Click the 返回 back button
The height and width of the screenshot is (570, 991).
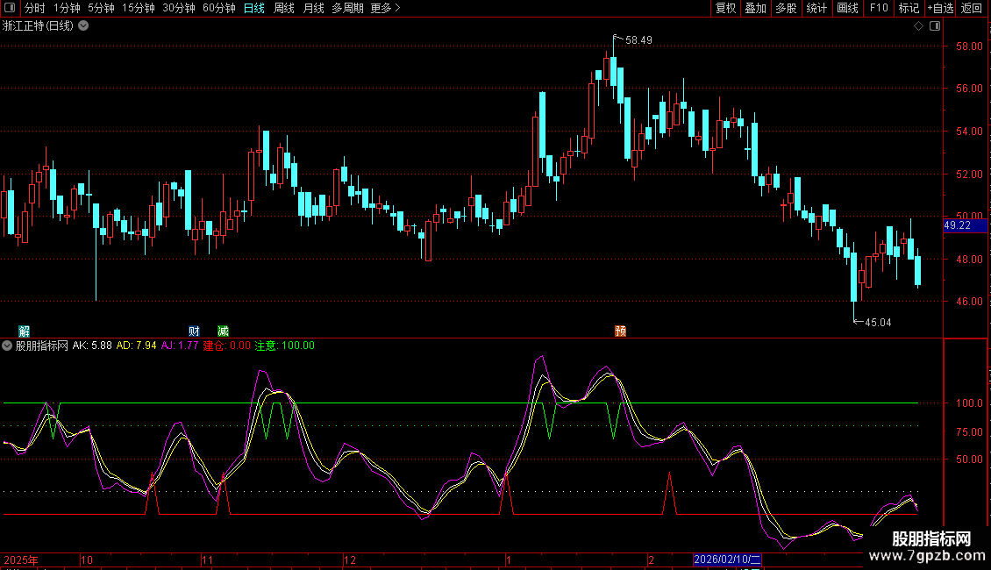[x=972, y=9]
